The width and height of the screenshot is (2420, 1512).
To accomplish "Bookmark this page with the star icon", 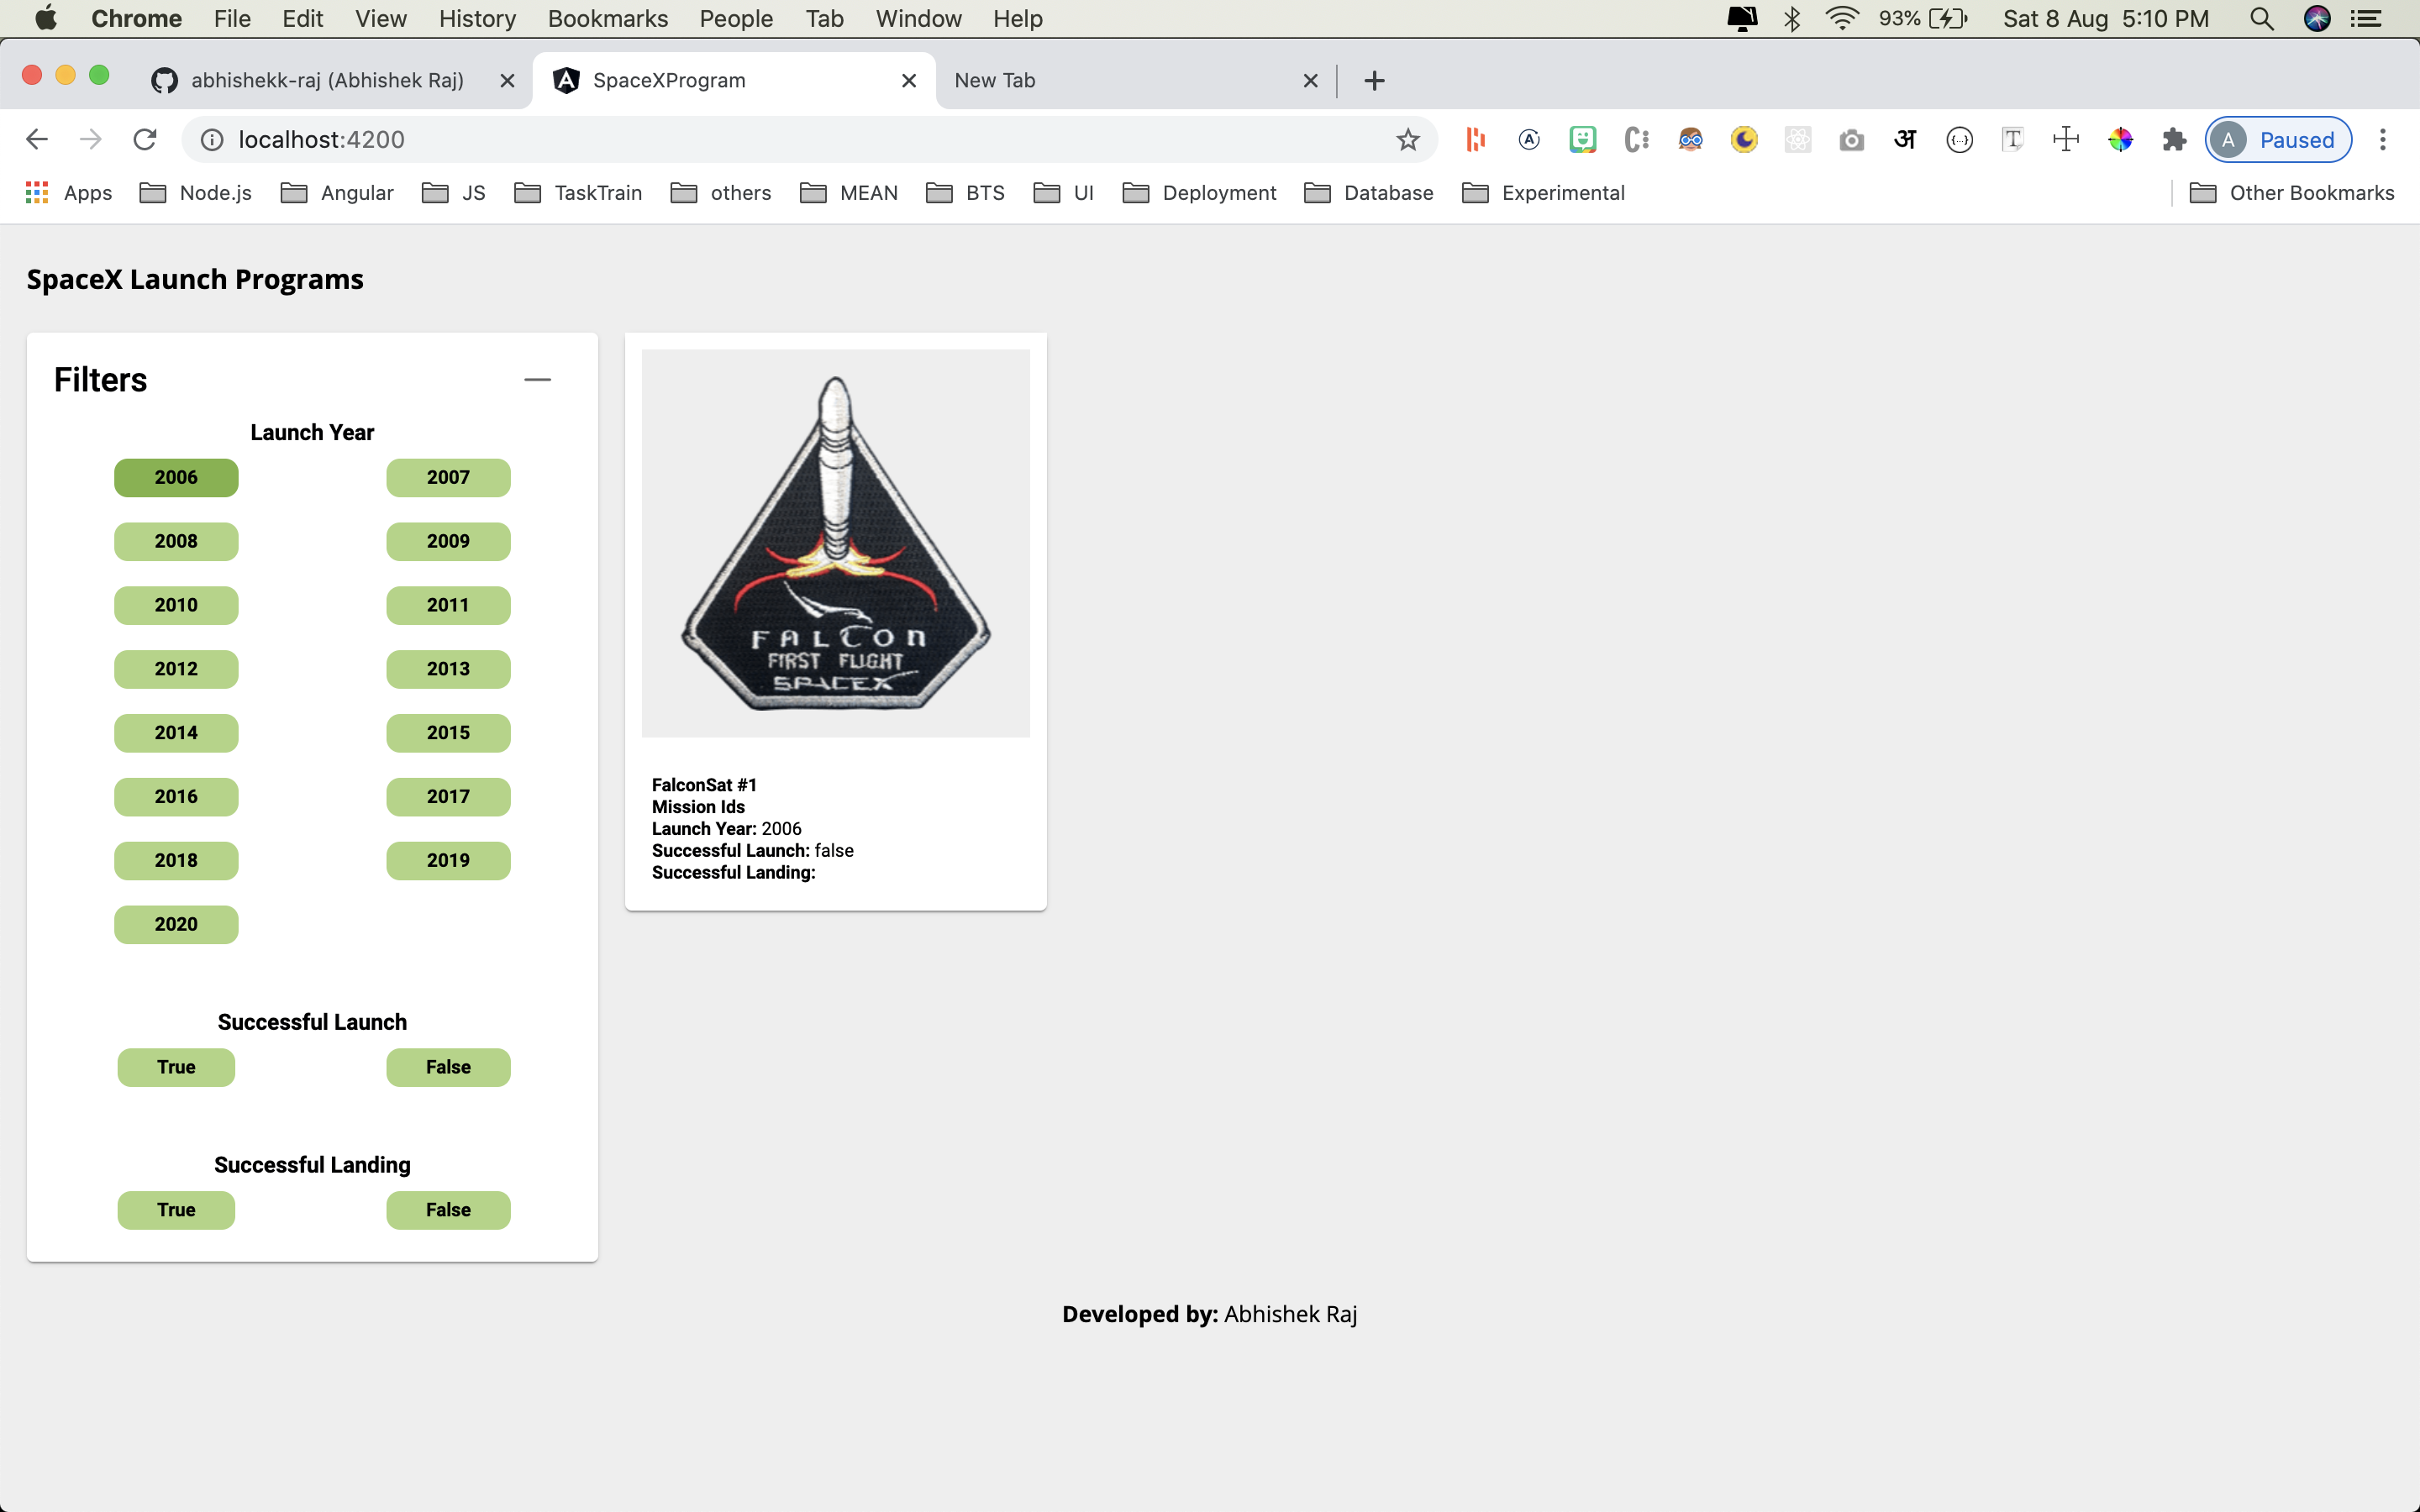I will click(1408, 140).
